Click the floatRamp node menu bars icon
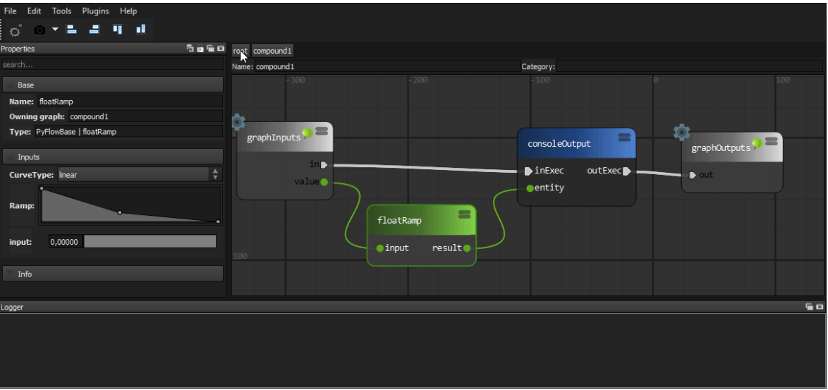The width and height of the screenshot is (828, 390). tap(465, 214)
